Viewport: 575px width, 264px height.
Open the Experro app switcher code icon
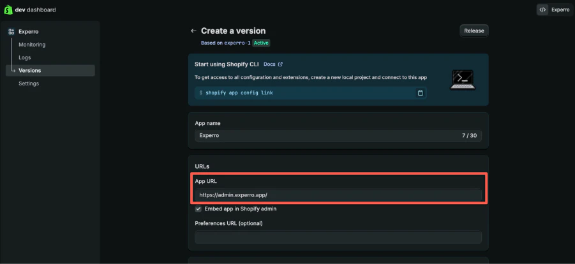542,10
